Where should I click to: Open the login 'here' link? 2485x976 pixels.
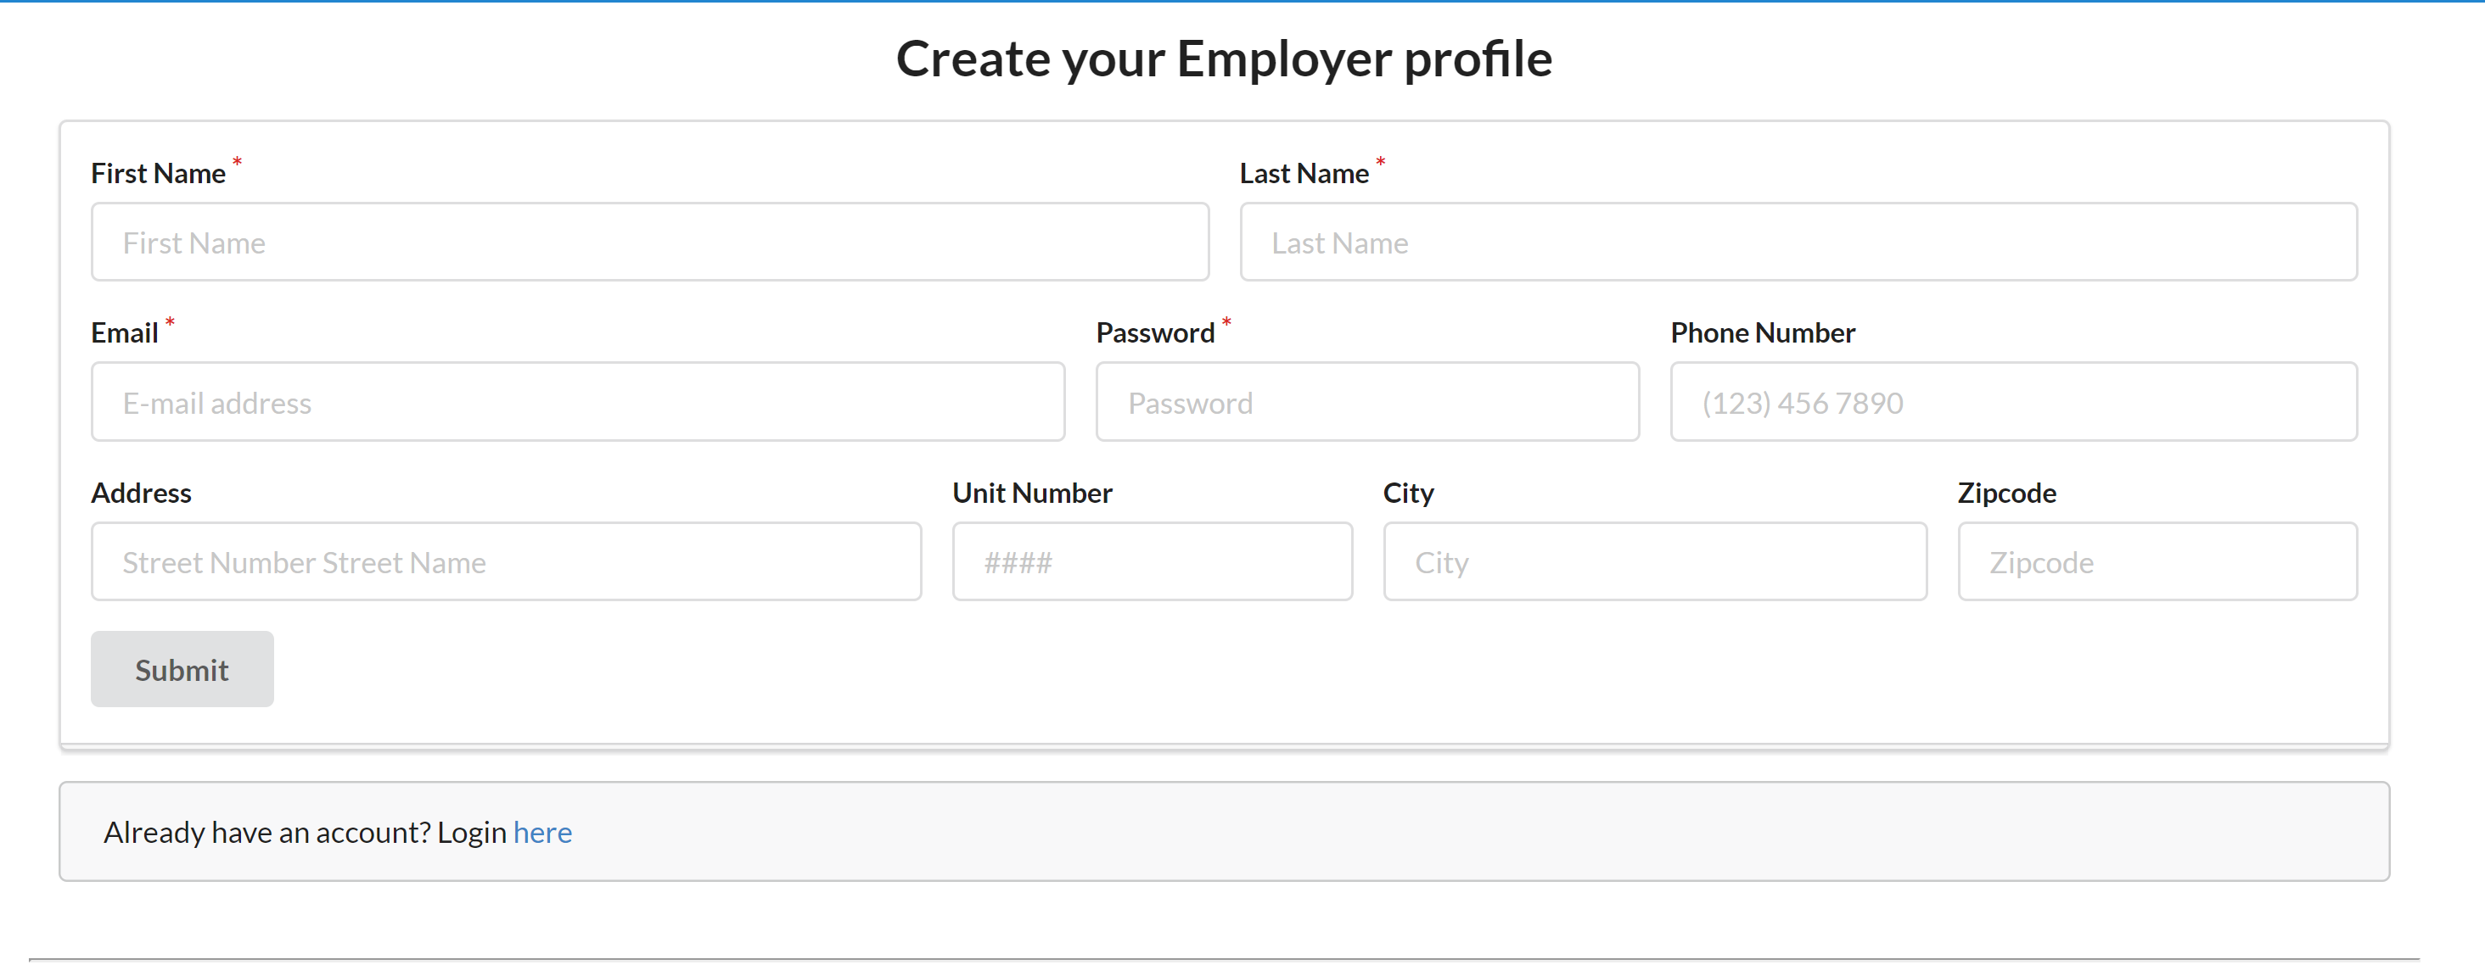[x=542, y=833]
